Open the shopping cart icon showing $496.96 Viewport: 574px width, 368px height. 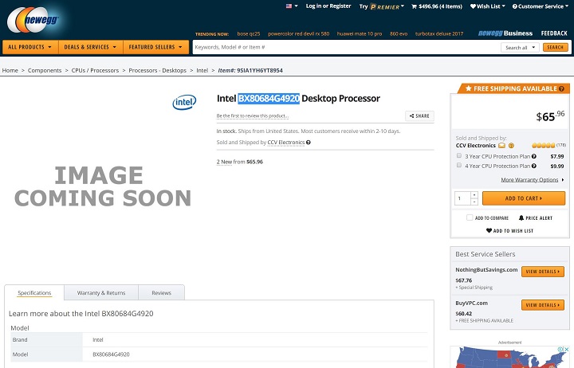pos(414,6)
